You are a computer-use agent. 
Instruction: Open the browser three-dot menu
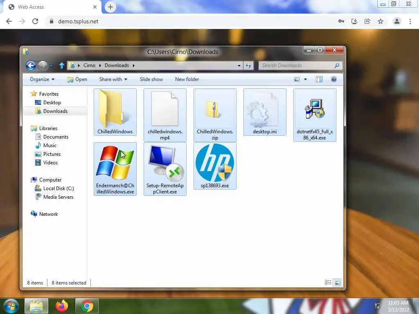[410, 21]
